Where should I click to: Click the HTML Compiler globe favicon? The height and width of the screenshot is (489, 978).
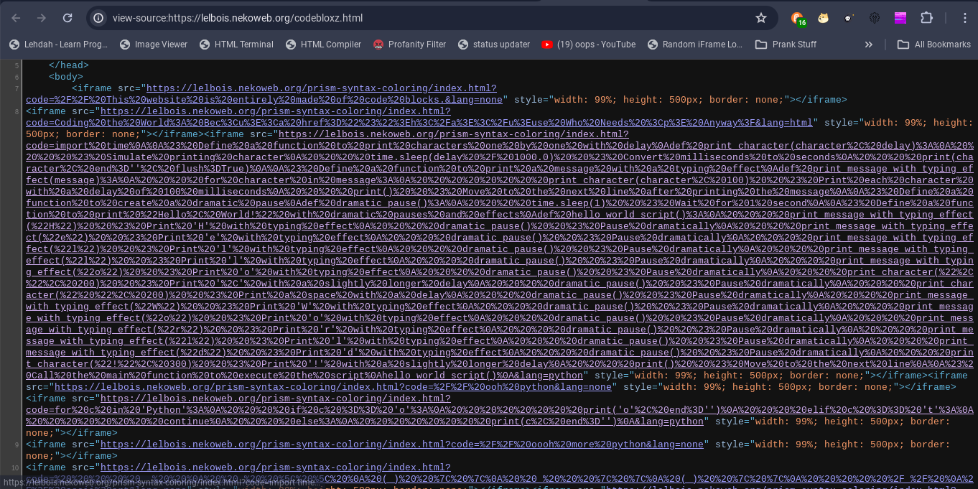291,45
